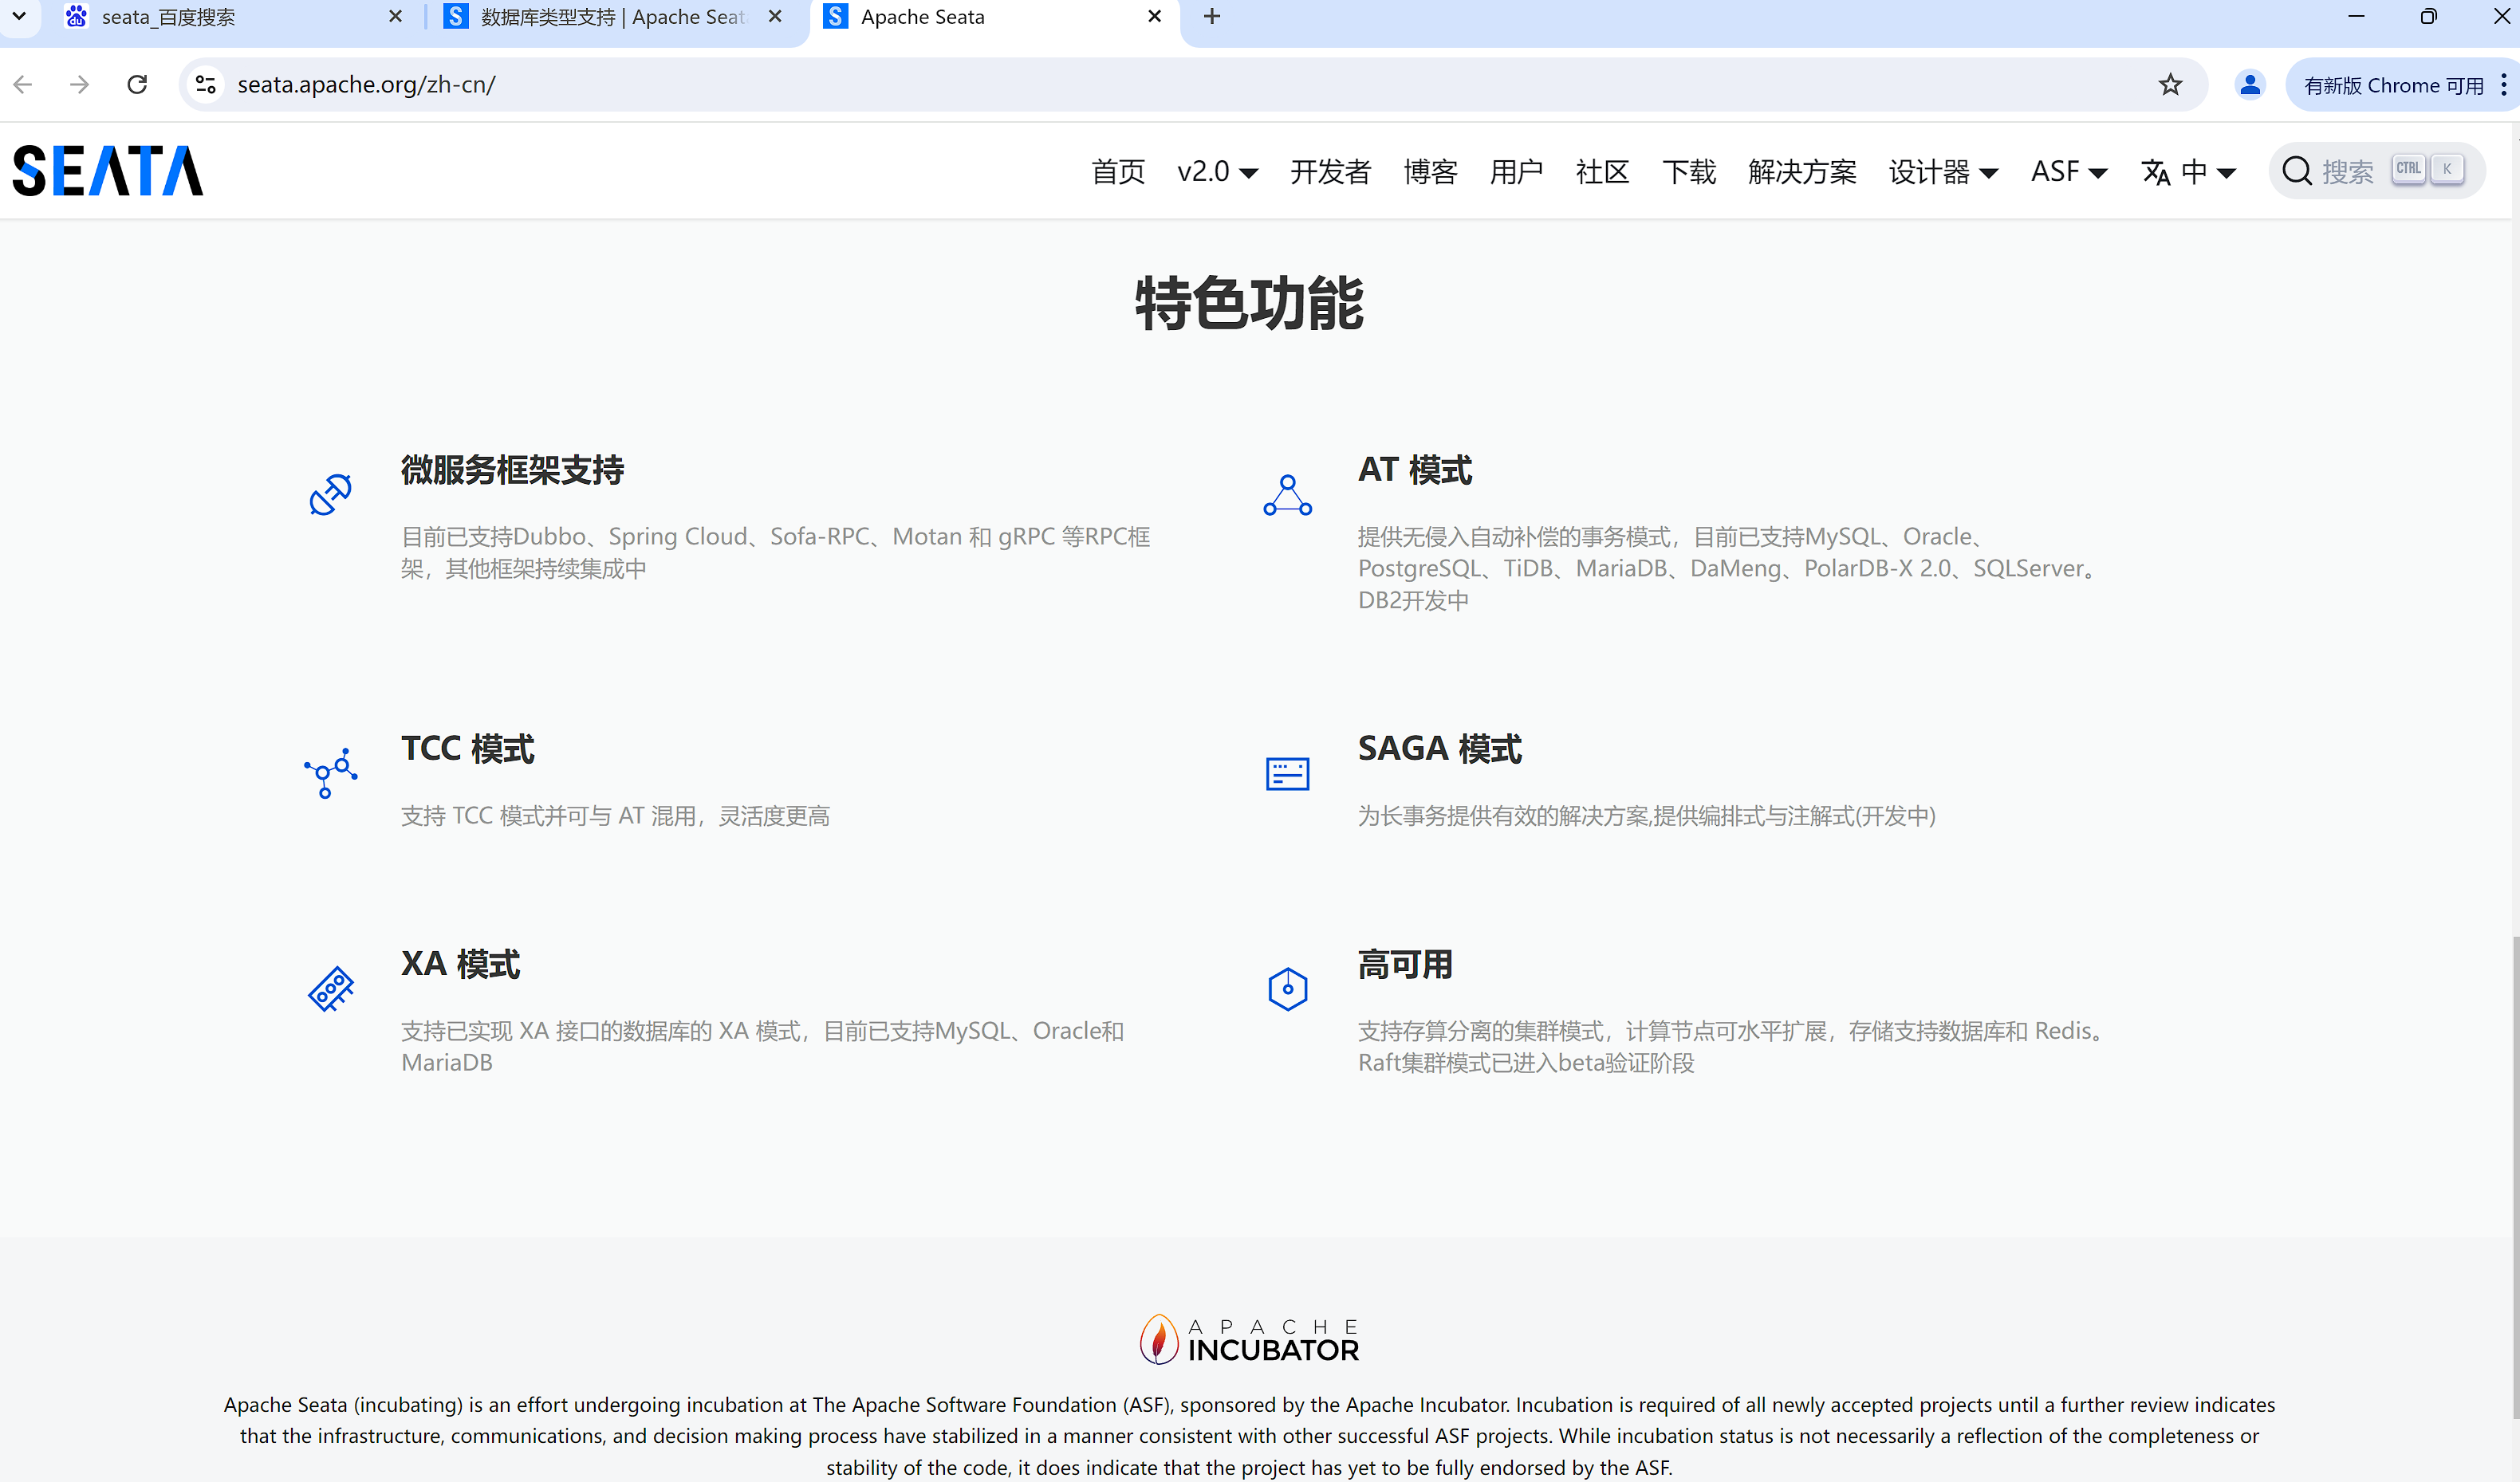Open the 博客 nav item

tap(1430, 172)
